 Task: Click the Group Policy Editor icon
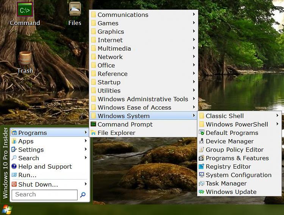tap(201, 150)
